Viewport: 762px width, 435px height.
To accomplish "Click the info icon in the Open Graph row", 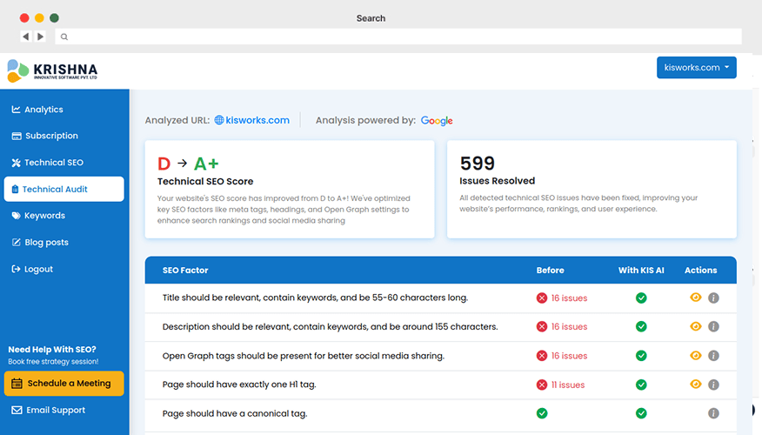I will pyautogui.click(x=713, y=356).
